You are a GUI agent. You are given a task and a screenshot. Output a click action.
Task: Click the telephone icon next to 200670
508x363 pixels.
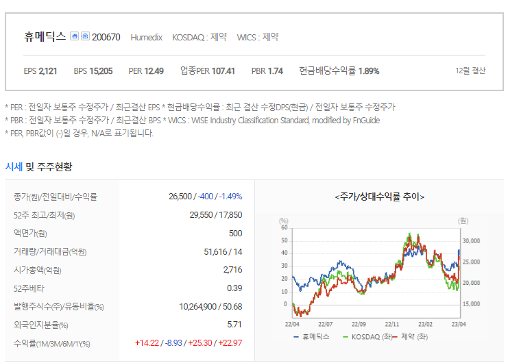click(85, 36)
